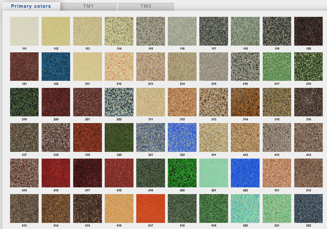
Task: Pick the blue speckled swatch 122
Action: pos(56,66)
